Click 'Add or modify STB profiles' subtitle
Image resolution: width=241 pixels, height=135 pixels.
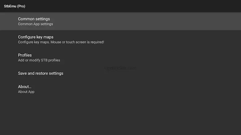point(39,60)
